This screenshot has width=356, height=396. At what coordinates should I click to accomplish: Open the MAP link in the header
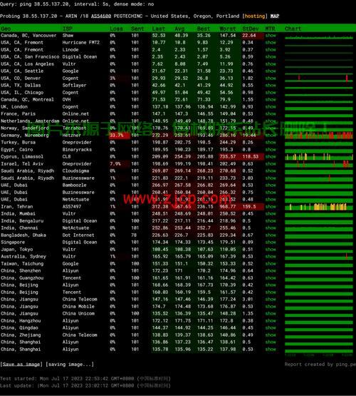coord(275,16)
